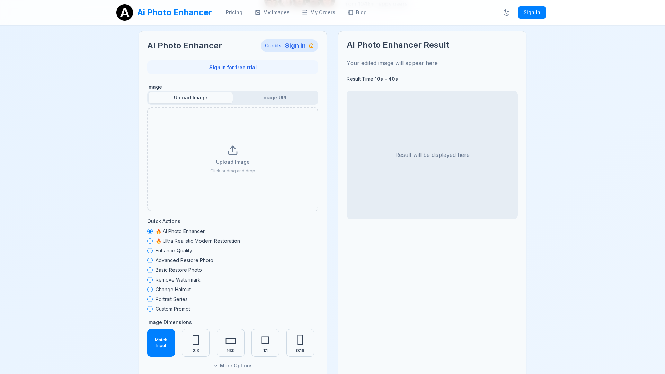Open the Blog page link

pos(357,12)
